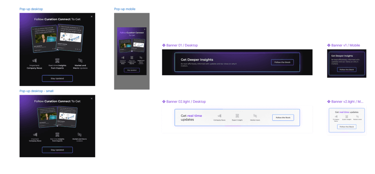Close the Pop-up desktop - small dialog with X
This screenshot has width=375, height=174.
91,98
